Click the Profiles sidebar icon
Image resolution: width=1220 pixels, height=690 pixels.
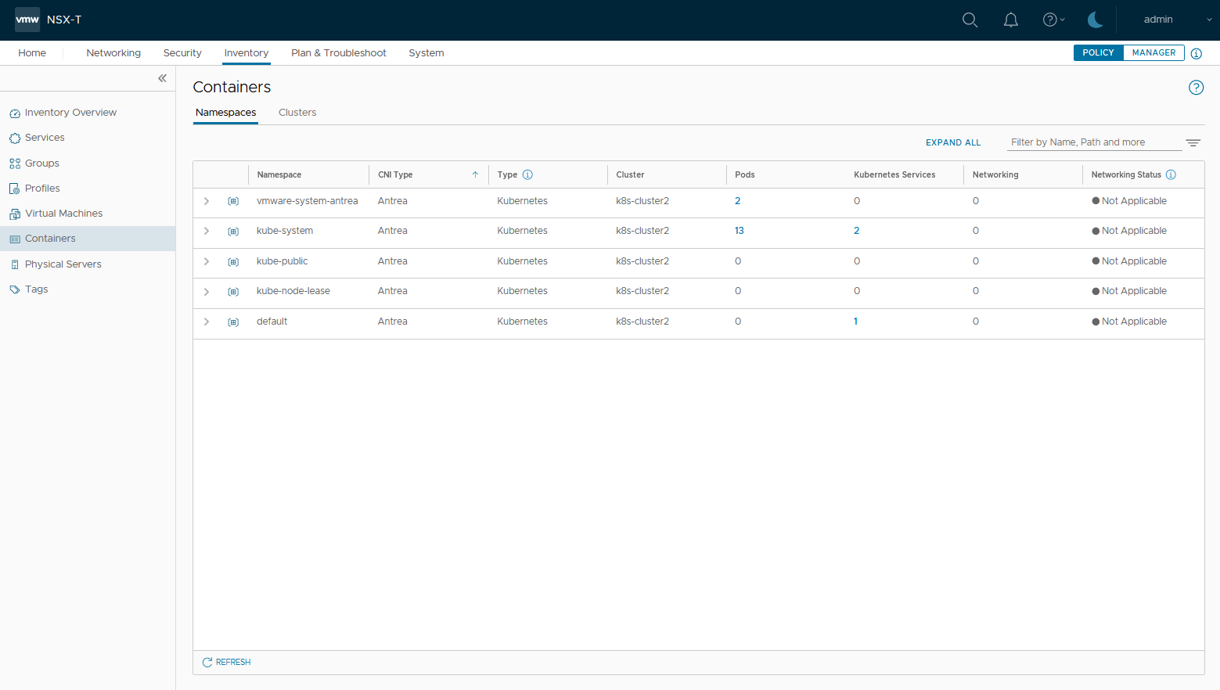(x=15, y=189)
